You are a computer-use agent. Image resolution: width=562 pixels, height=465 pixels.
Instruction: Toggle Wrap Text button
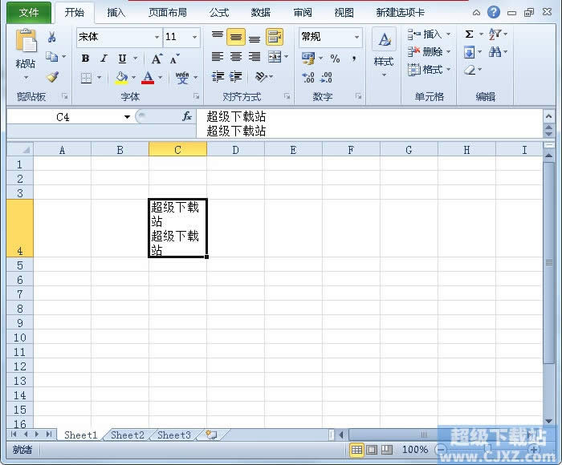275,37
